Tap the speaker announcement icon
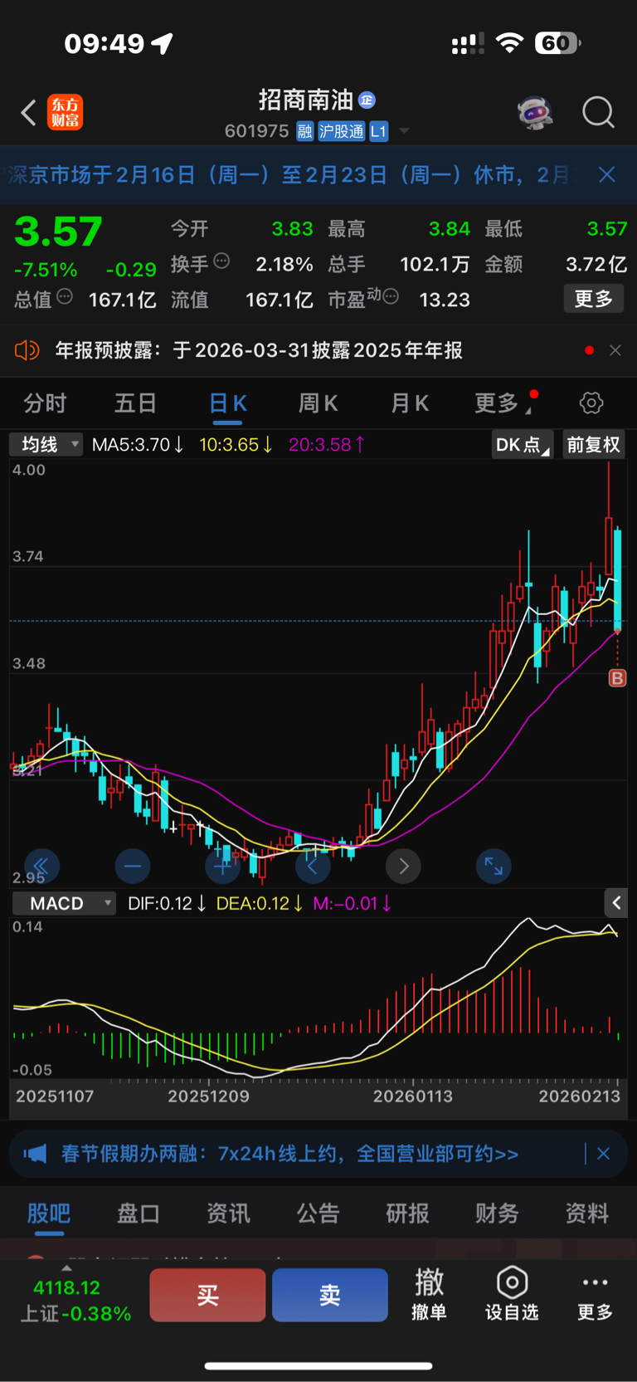637x1382 pixels. click(27, 350)
